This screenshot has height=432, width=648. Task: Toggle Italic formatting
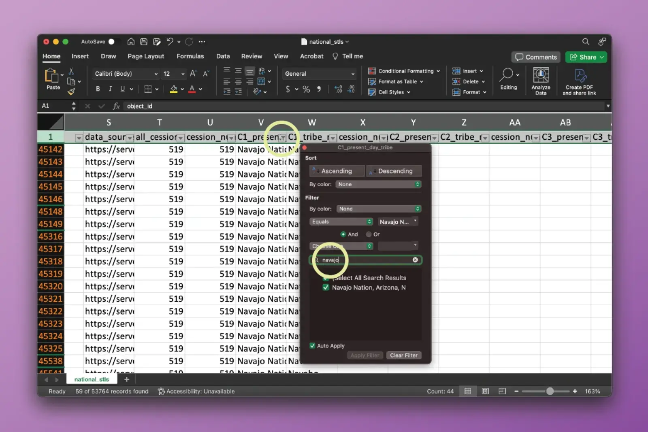pos(110,89)
